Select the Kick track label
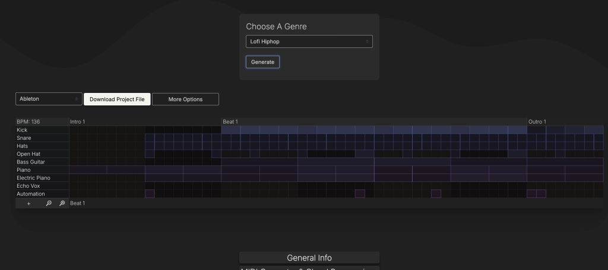608x270 pixels. [x=23, y=130]
